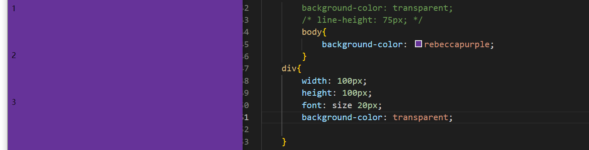The image size is (589, 150).
Task: Click line number of the rebeccapurple line
Action: (x=245, y=44)
